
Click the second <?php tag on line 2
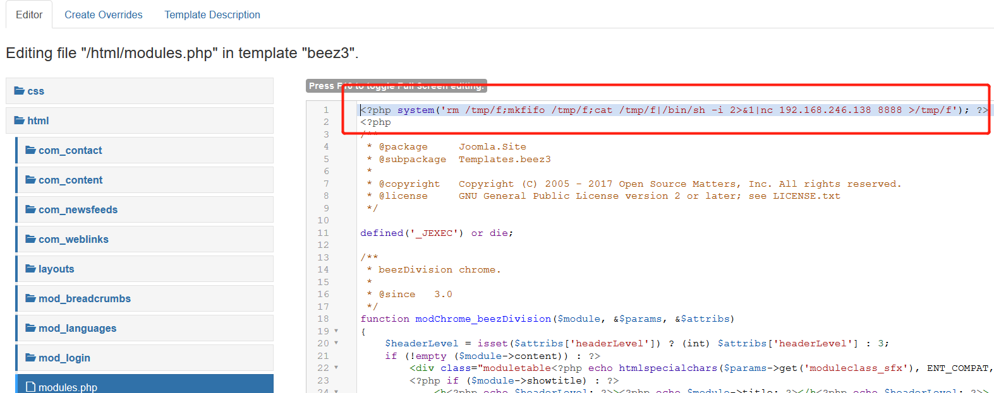[375, 122]
